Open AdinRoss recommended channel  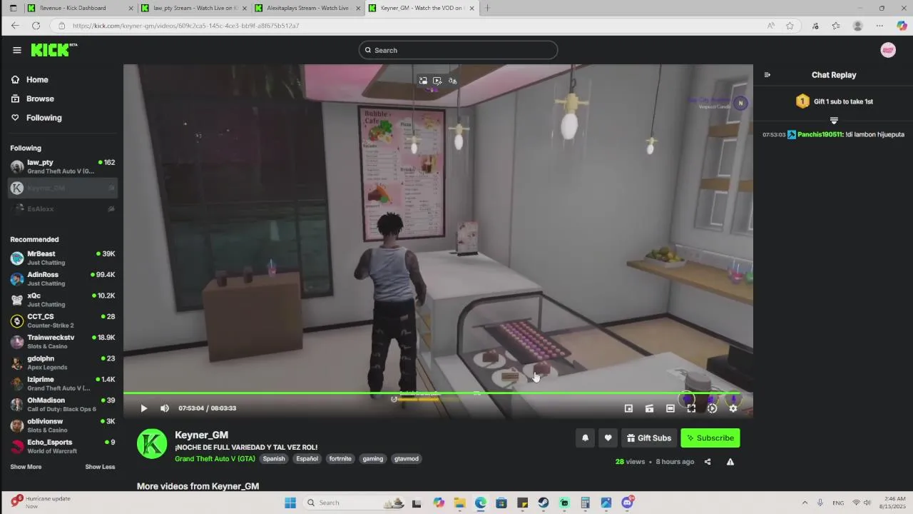point(63,278)
